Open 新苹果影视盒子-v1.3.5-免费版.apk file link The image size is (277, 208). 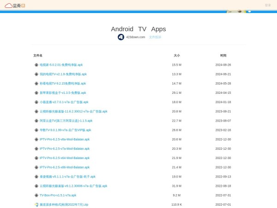[x=63, y=92]
